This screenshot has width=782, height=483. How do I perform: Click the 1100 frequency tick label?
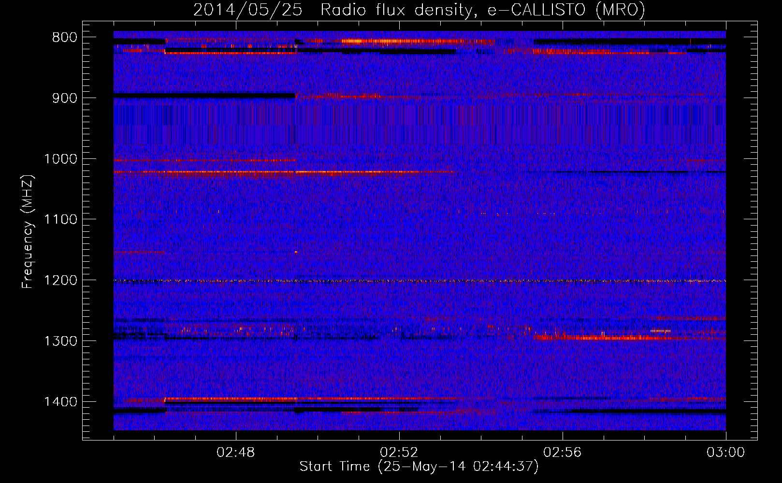[x=61, y=219]
